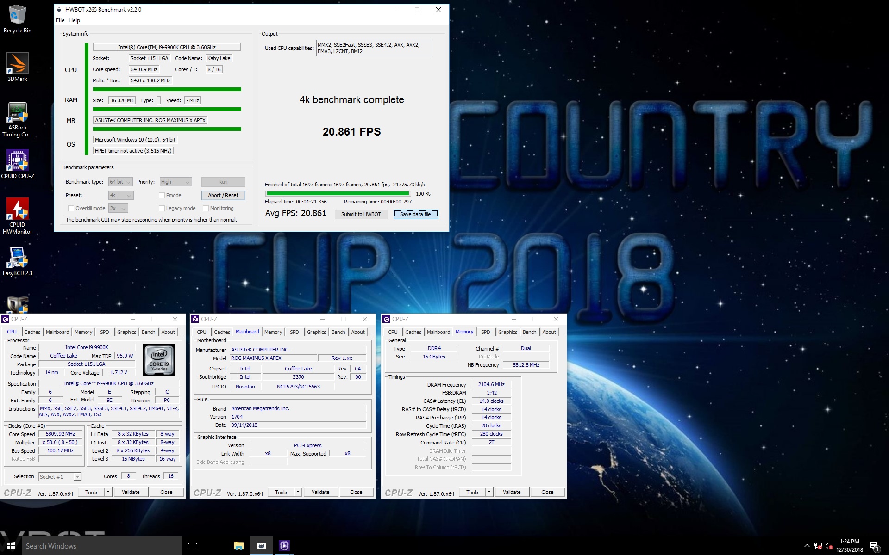Switch to Caches tab in left CPU-Z
The height and width of the screenshot is (555, 889).
pyautogui.click(x=32, y=332)
